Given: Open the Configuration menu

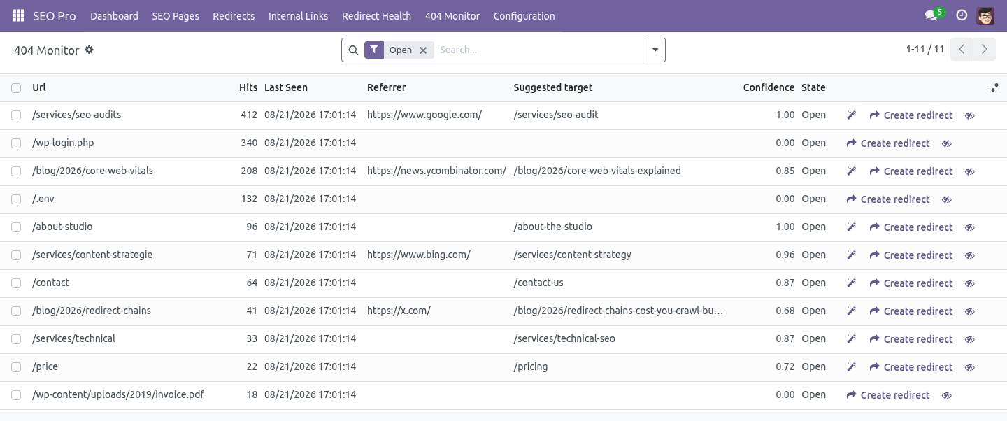Looking at the screenshot, I should click(x=524, y=15).
